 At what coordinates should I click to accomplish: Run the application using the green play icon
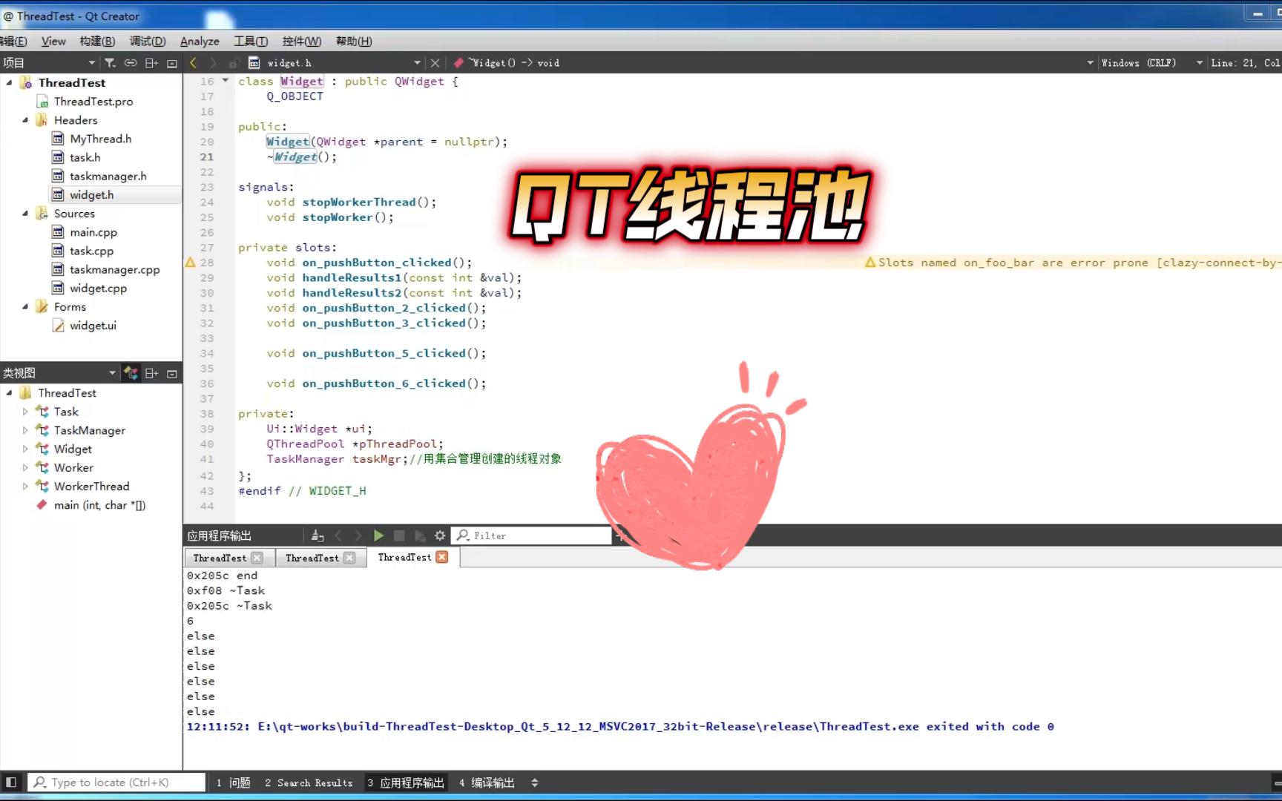coord(379,535)
